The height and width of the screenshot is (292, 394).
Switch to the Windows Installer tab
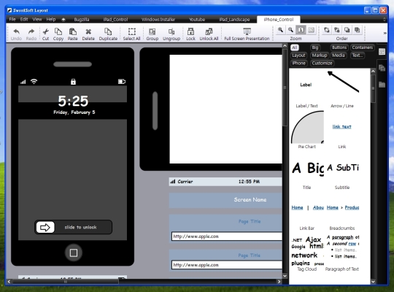(158, 20)
